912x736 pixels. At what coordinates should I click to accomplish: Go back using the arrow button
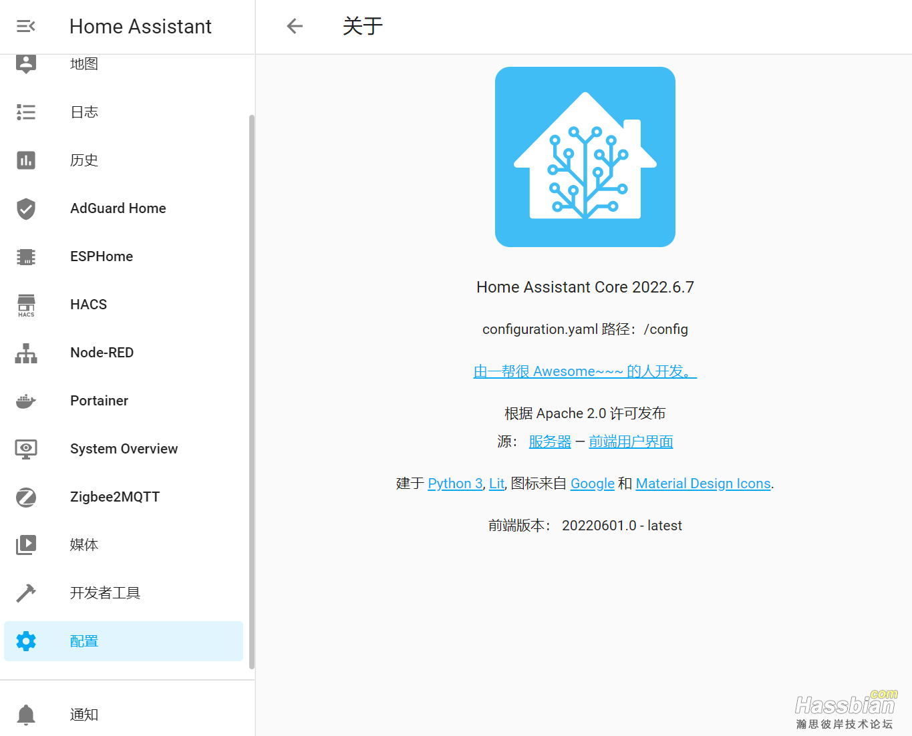point(294,26)
